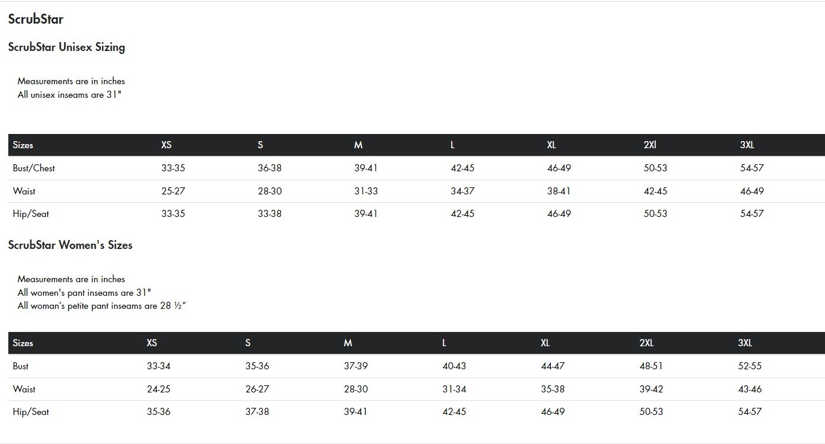The image size is (825, 444).
Task: Select women's Bust value 33-34
Action: click(x=158, y=366)
